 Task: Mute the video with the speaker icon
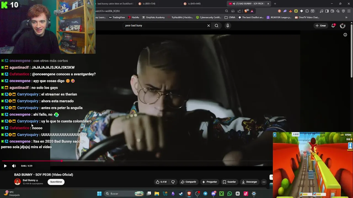(14, 166)
